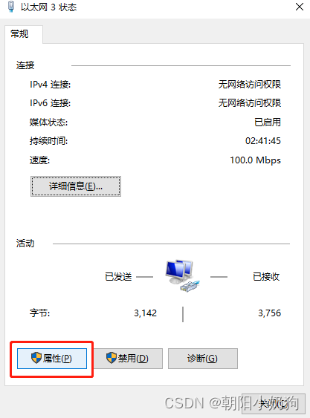The image size is (310, 418).
Task: Click the IPv6 连接 status value
Action: click(250, 103)
